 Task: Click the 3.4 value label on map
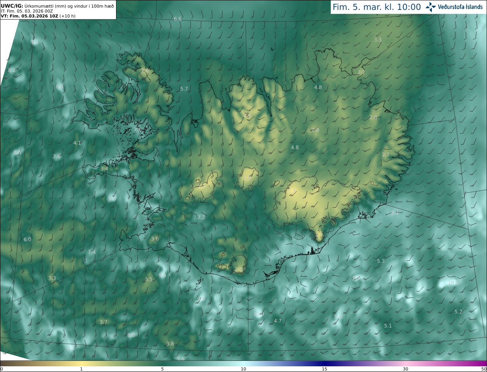click(104, 169)
